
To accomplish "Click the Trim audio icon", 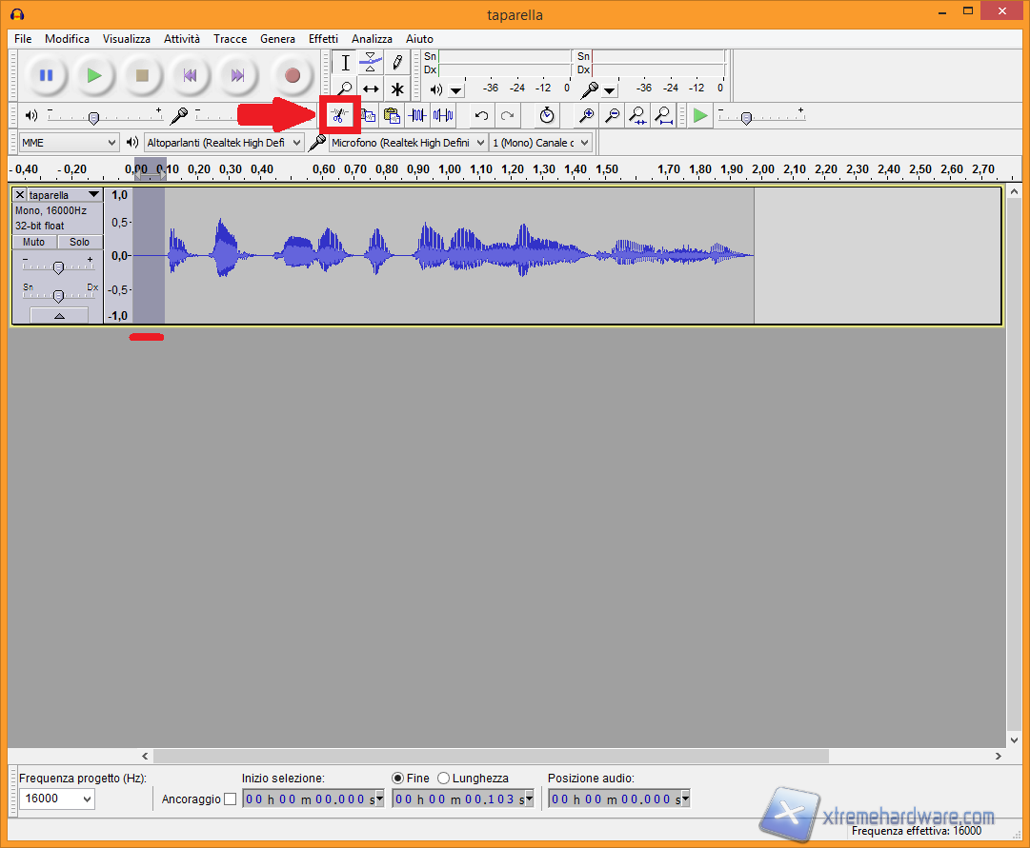I will click(417, 115).
